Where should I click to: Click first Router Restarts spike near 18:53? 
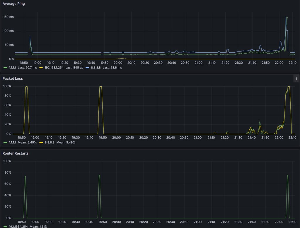(25, 176)
